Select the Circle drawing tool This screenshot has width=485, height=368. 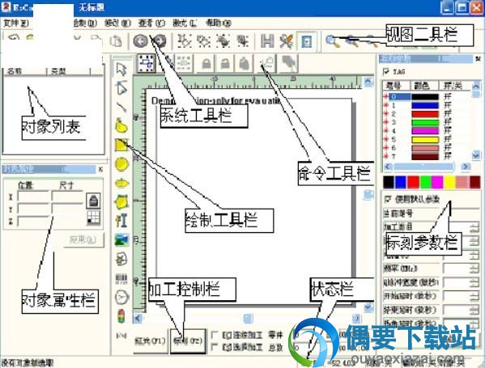[121, 163]
